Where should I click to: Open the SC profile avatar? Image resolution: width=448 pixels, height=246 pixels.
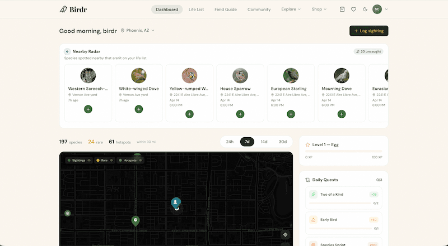pyautogui.click(x=377, y=9)
